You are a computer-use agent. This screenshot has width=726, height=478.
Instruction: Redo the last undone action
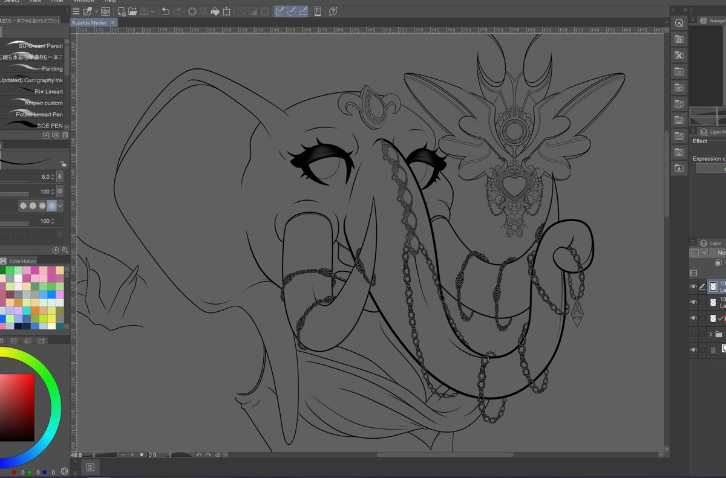176,11
